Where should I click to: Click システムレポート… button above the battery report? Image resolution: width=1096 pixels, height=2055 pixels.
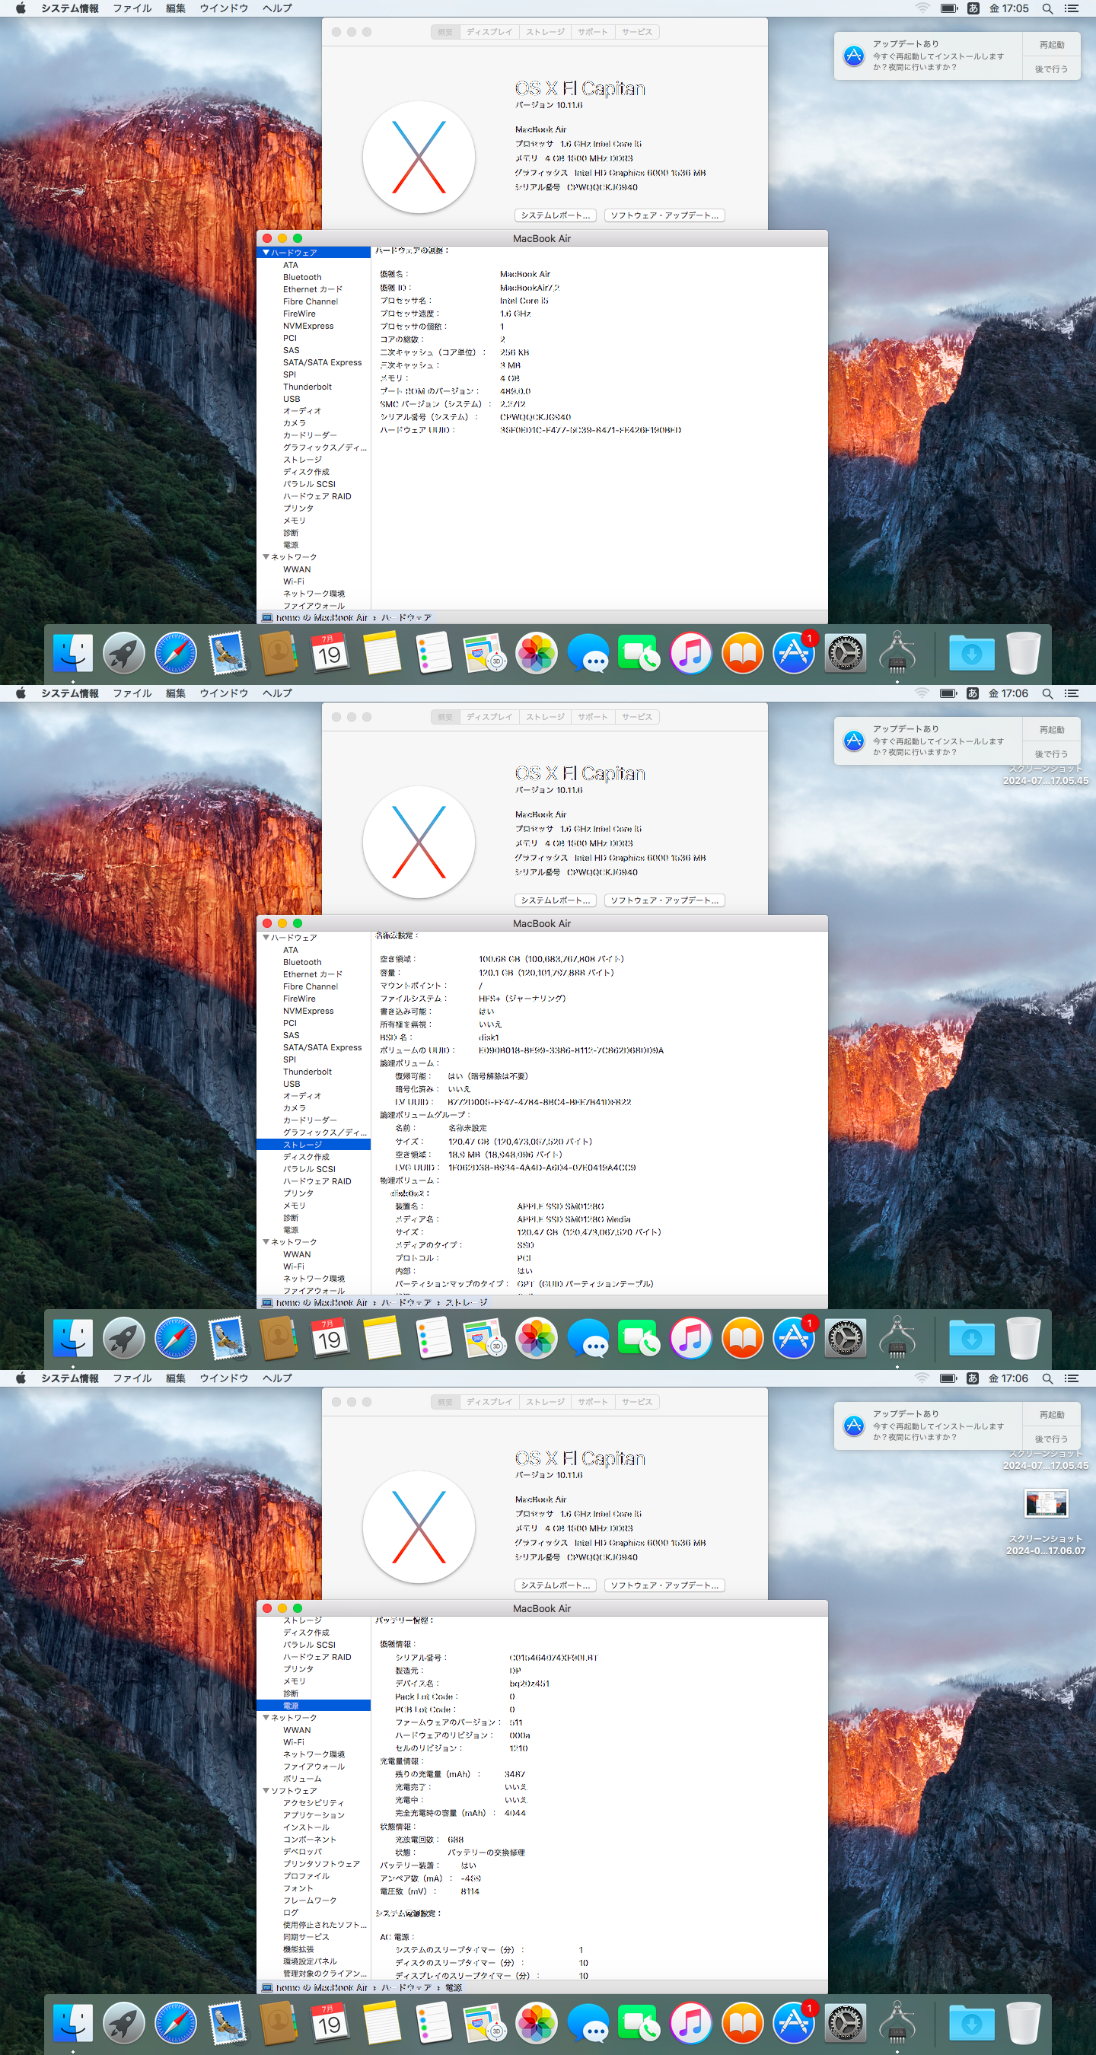[x=556, y=1585]
